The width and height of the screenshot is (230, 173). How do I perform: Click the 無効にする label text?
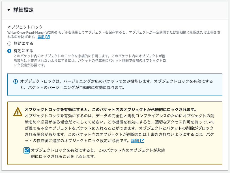23,44
